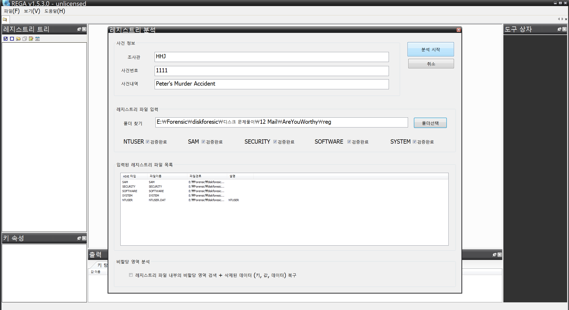Open the 파일(F) menu
569x310 pixels.
click(x=12, y=11)
